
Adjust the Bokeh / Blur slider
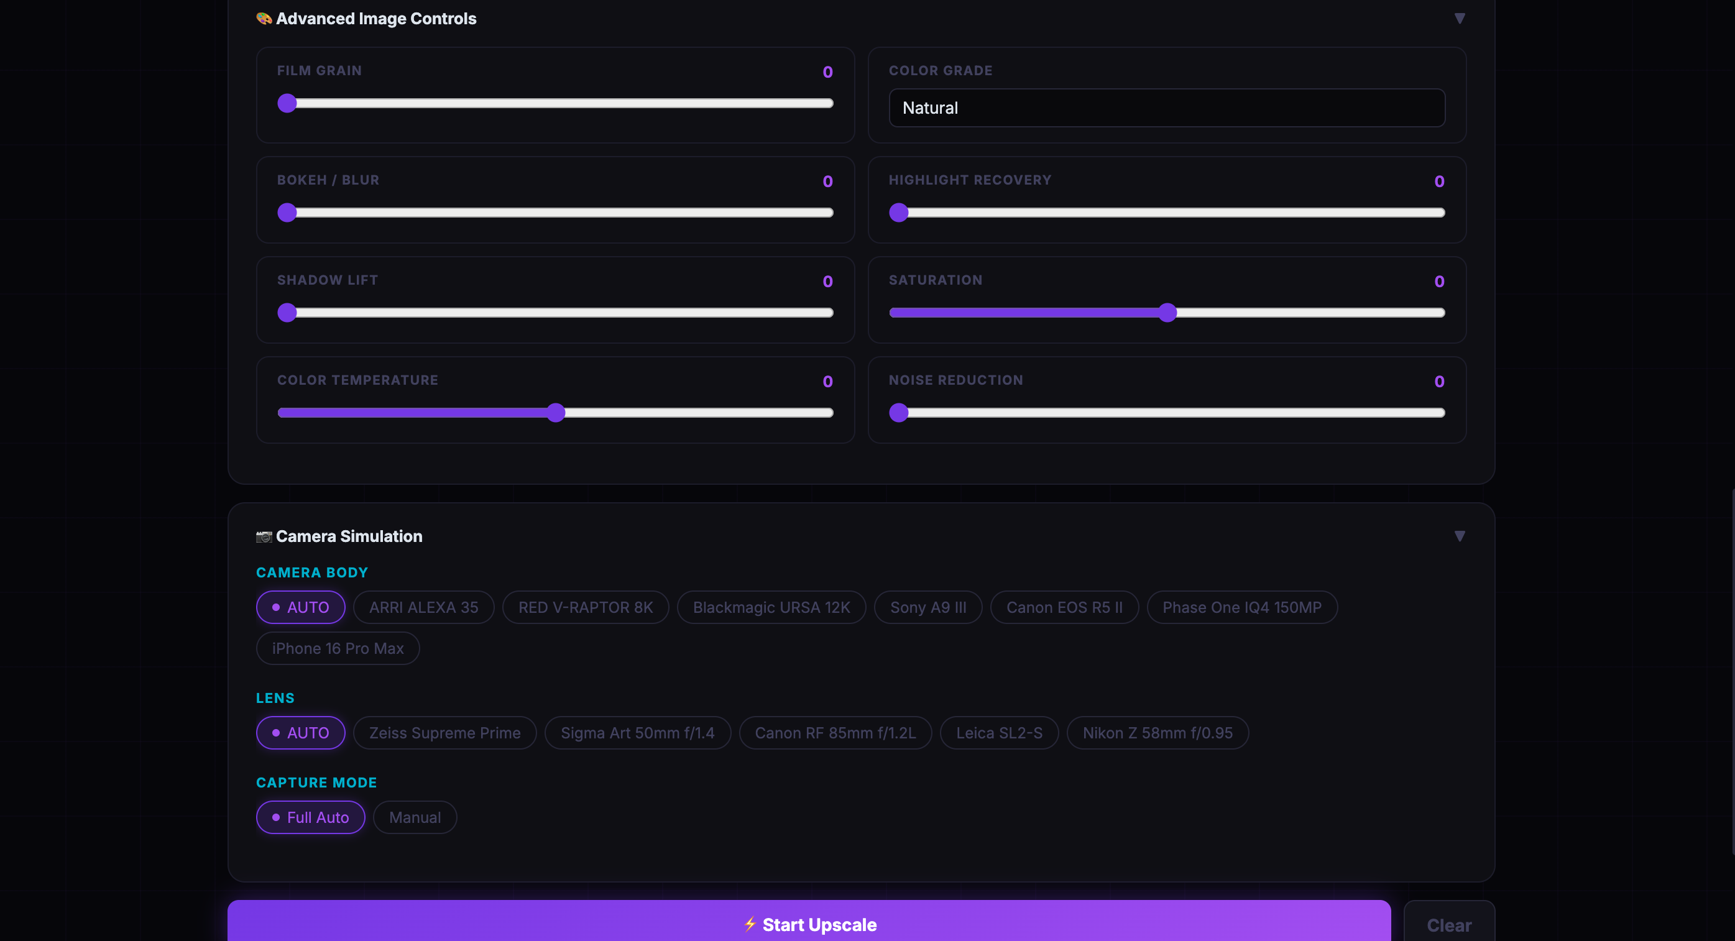[556, 212]
